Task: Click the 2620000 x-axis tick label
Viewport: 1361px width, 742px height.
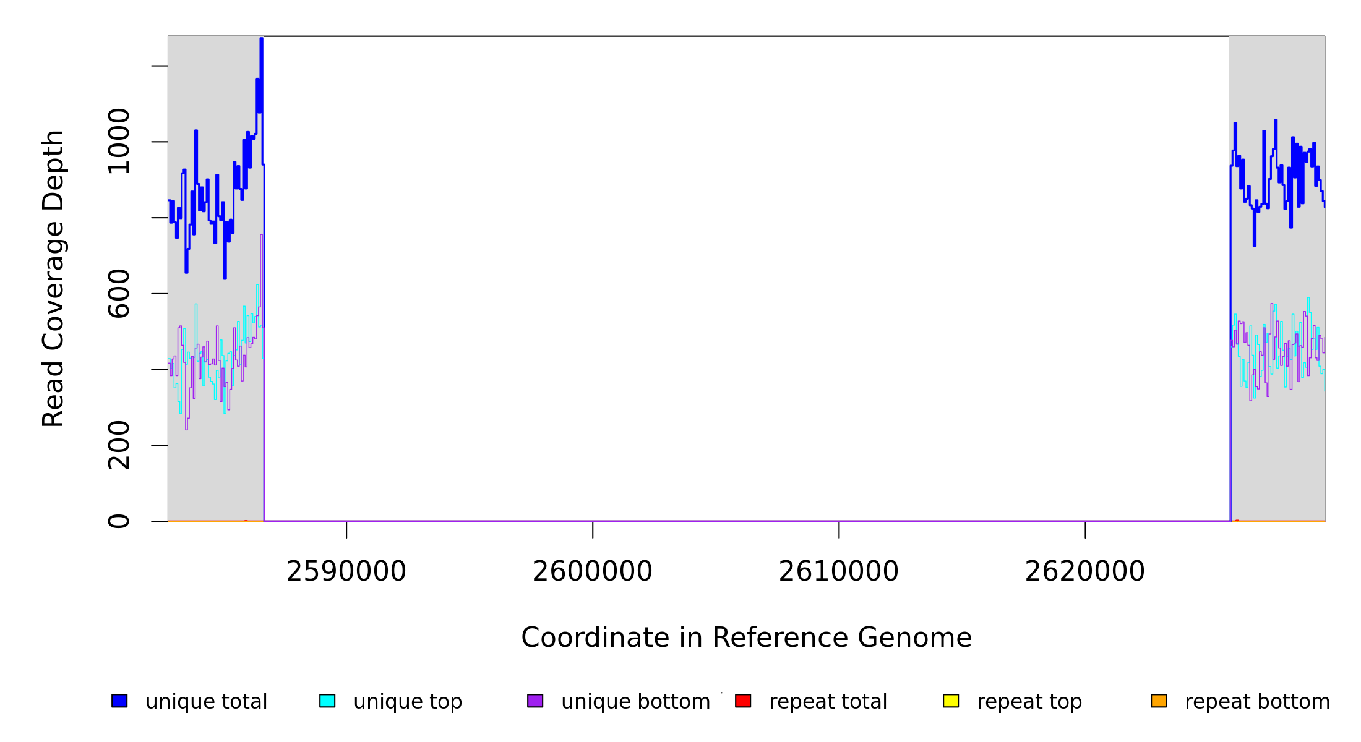Action: pyautogui.click(x=1084, y=572)
